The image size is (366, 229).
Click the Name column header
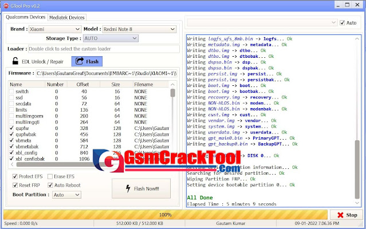(x=26, y=84)
